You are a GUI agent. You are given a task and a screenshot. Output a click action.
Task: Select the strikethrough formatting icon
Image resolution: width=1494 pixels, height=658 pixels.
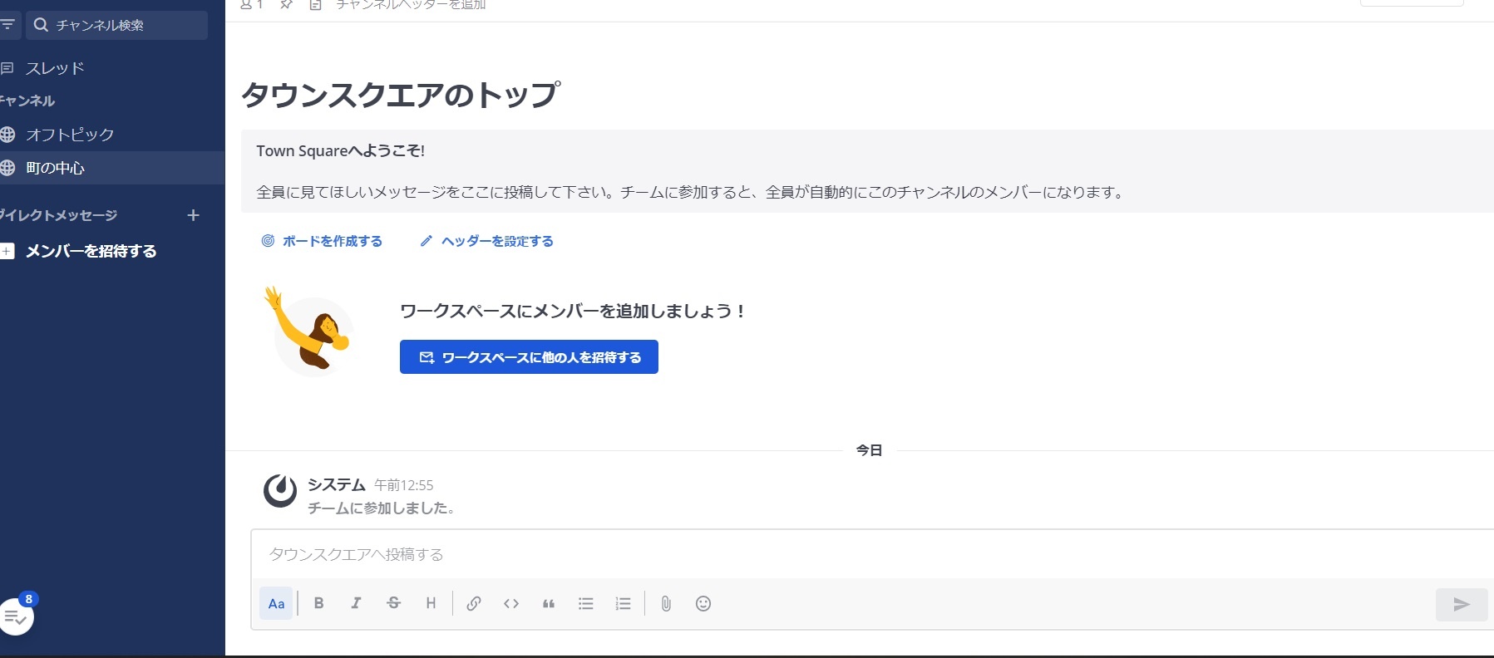tap(394, 604)
